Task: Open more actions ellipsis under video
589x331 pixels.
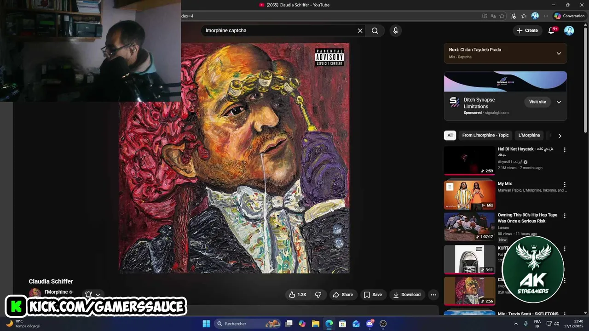Action: point(433,295)
